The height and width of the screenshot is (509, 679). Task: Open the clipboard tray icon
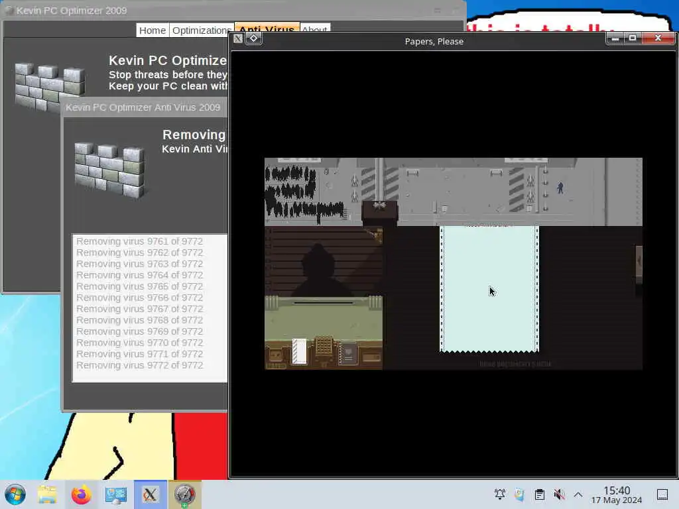539,494
